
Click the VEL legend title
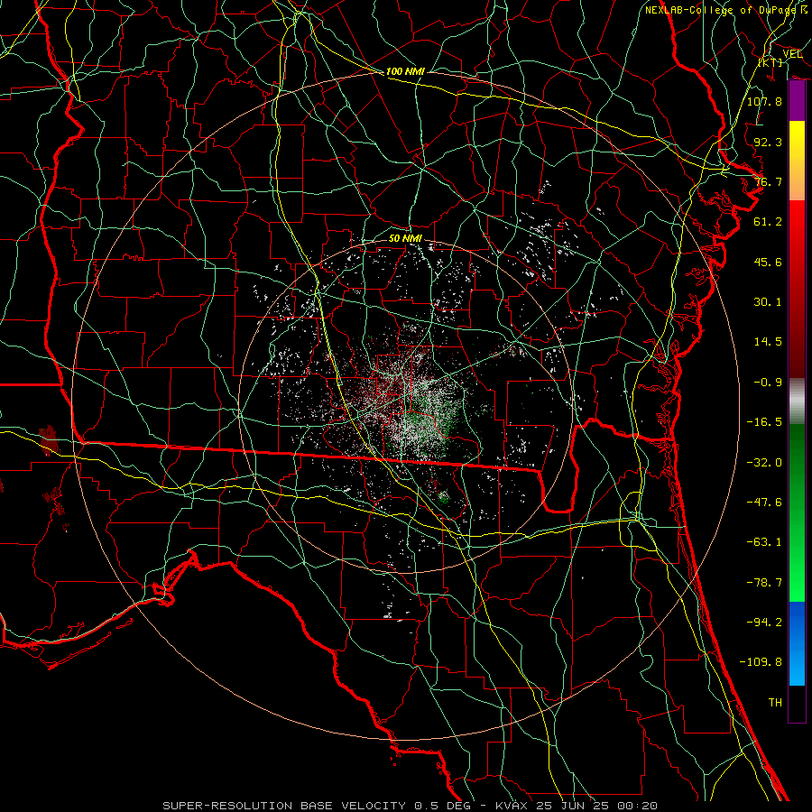tap(792, 54)
